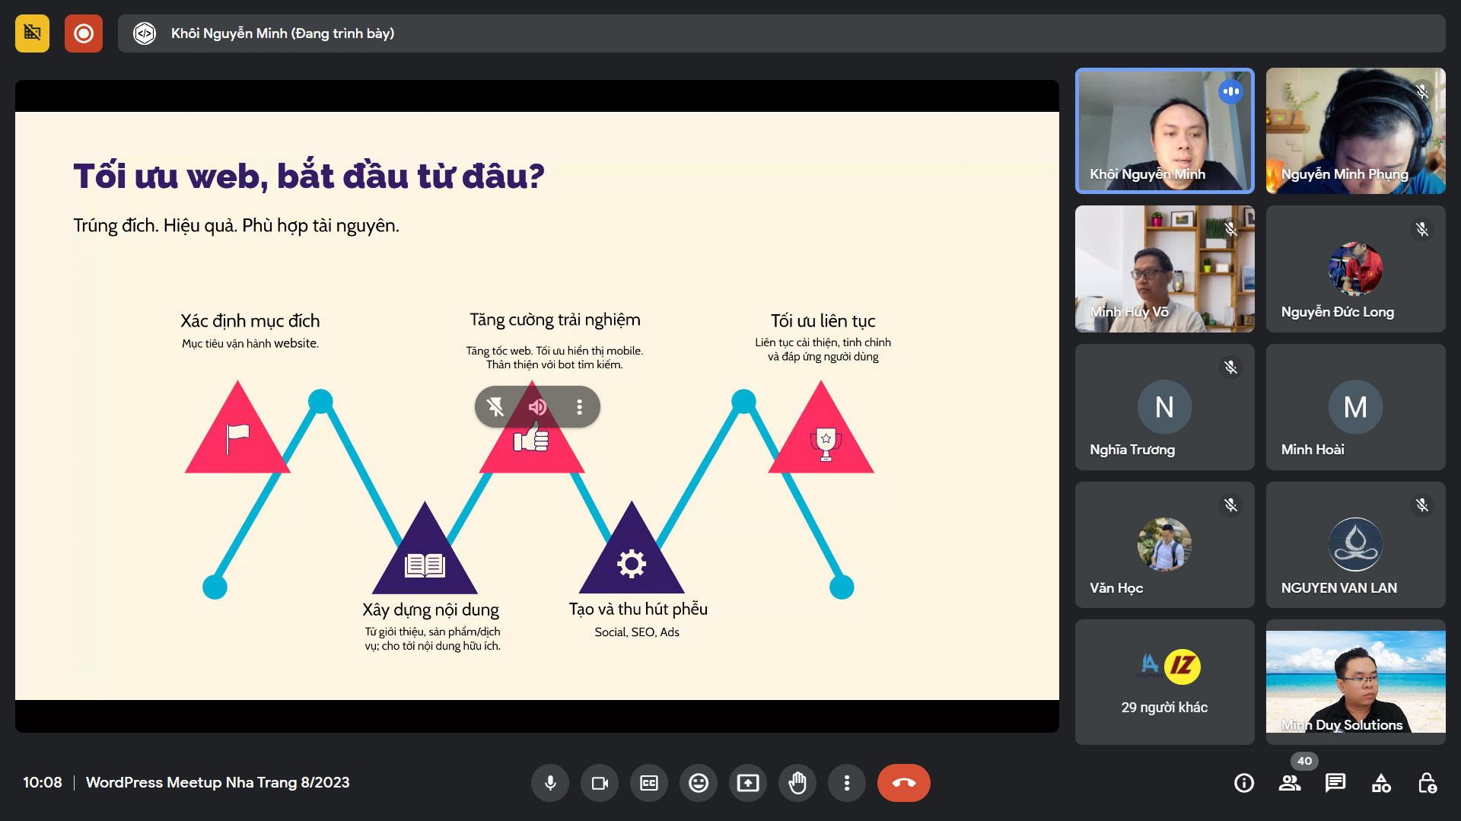Open meeting details info icon
This screenshot has height=821, width=1461.
[1244, 783]
